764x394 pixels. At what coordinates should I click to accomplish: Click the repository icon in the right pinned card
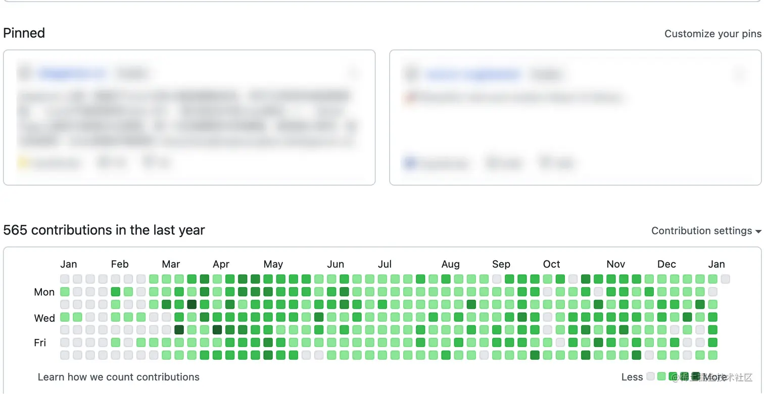410,74
